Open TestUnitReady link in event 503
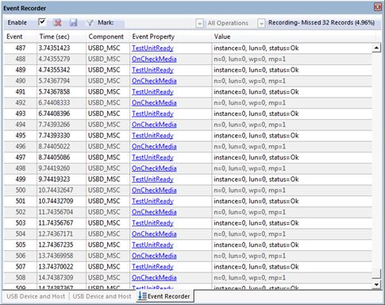 (152, 223)
